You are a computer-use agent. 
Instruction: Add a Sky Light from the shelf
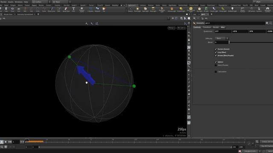coord(199,9)
